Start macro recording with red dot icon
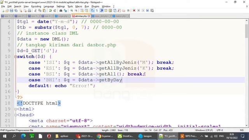The image size is (249, 140). pos(134,10)
